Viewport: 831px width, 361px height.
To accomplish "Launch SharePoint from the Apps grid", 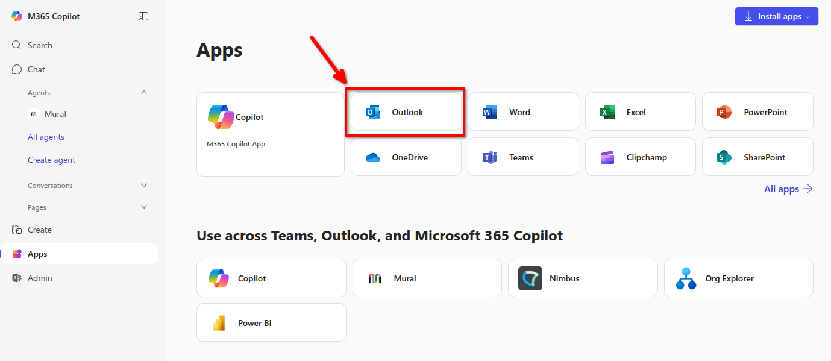I will point(757,157).
